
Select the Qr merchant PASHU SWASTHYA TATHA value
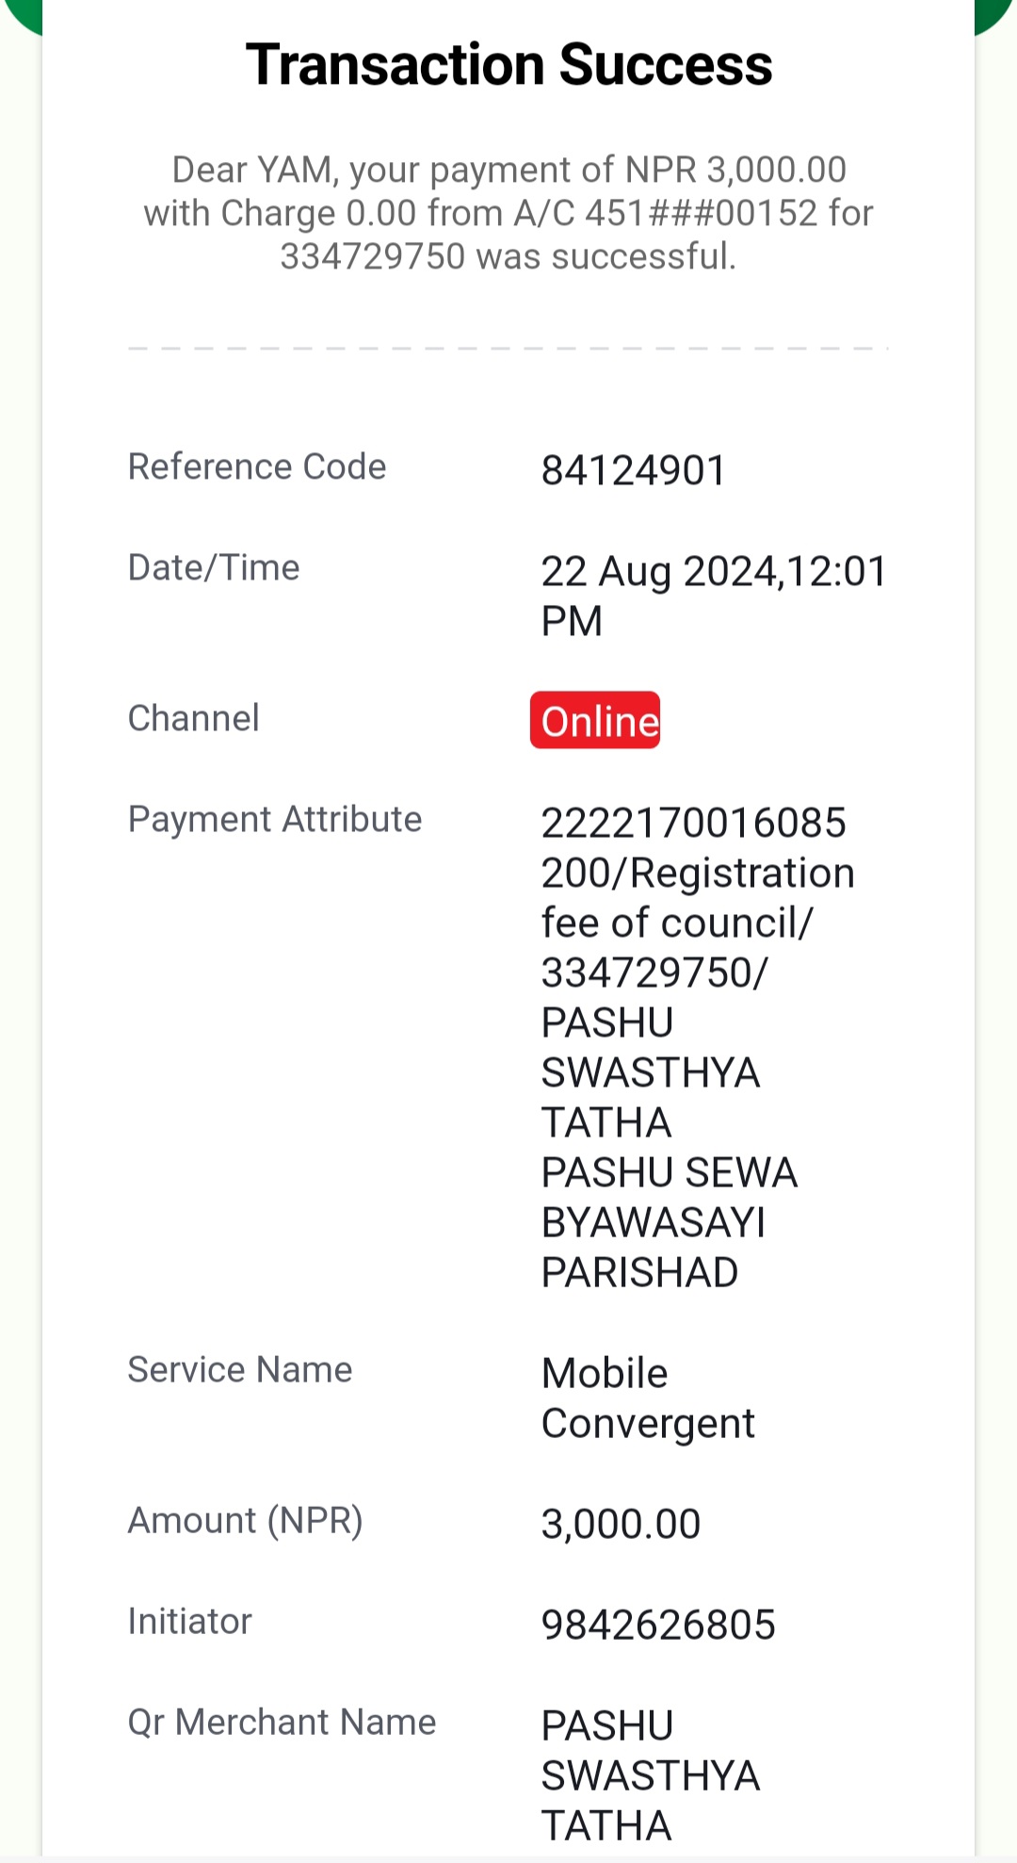coord(651,1776)
